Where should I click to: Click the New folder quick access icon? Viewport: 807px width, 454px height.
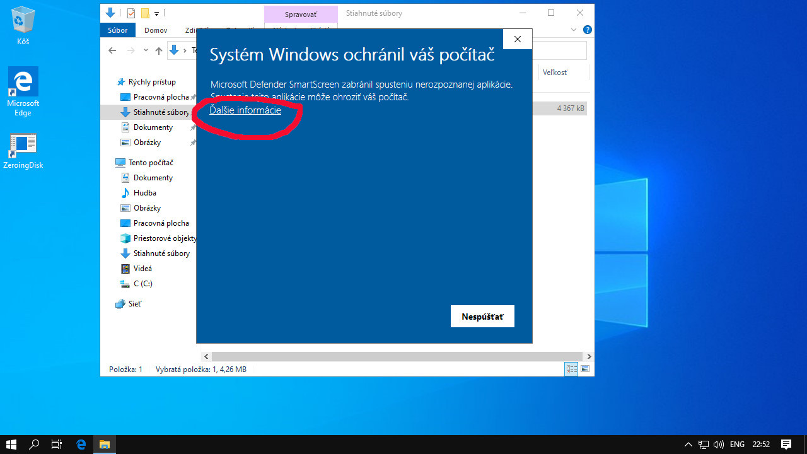[145, 13]
